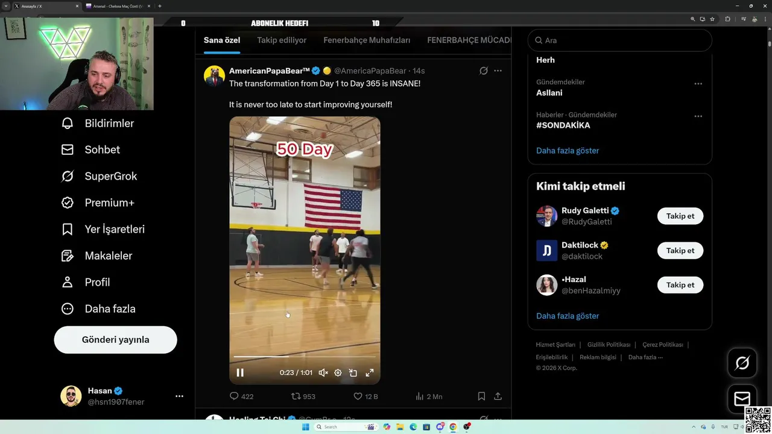Click Grok icon on AmericanPapaBear post
This screenshot has width=772, height=434.
(483, 71)
